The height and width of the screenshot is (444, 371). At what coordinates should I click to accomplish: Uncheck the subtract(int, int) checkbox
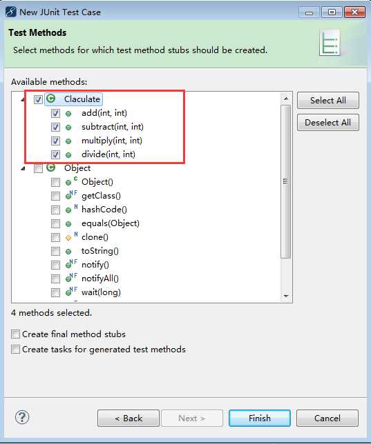tap(55, 127)
